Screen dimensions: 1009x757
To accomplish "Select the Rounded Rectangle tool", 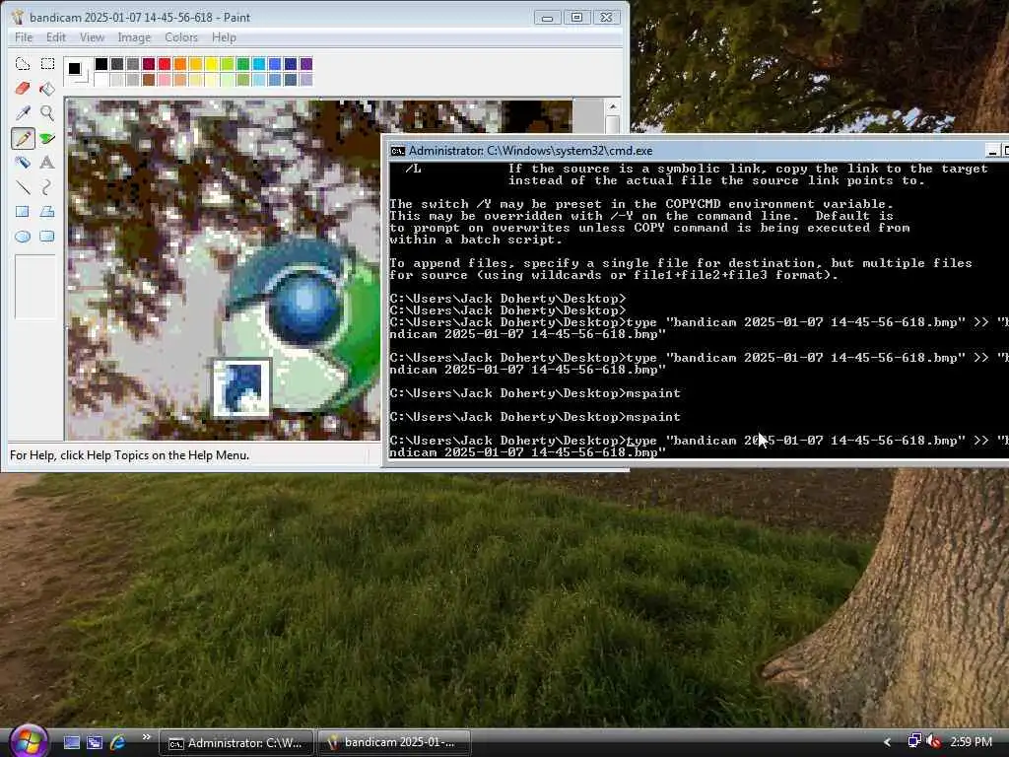I will [x=47, y=237].
